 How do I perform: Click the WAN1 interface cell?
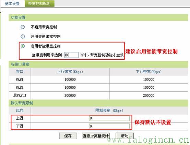point(20,79)
